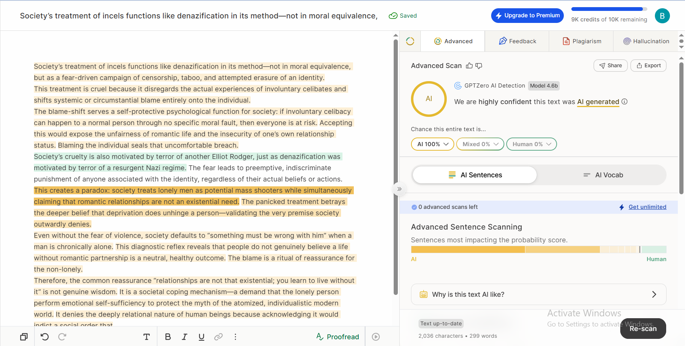The width and height of the screenshot is (685, 346).
Task: Open the Feedback tab
Action: (517, 41)
